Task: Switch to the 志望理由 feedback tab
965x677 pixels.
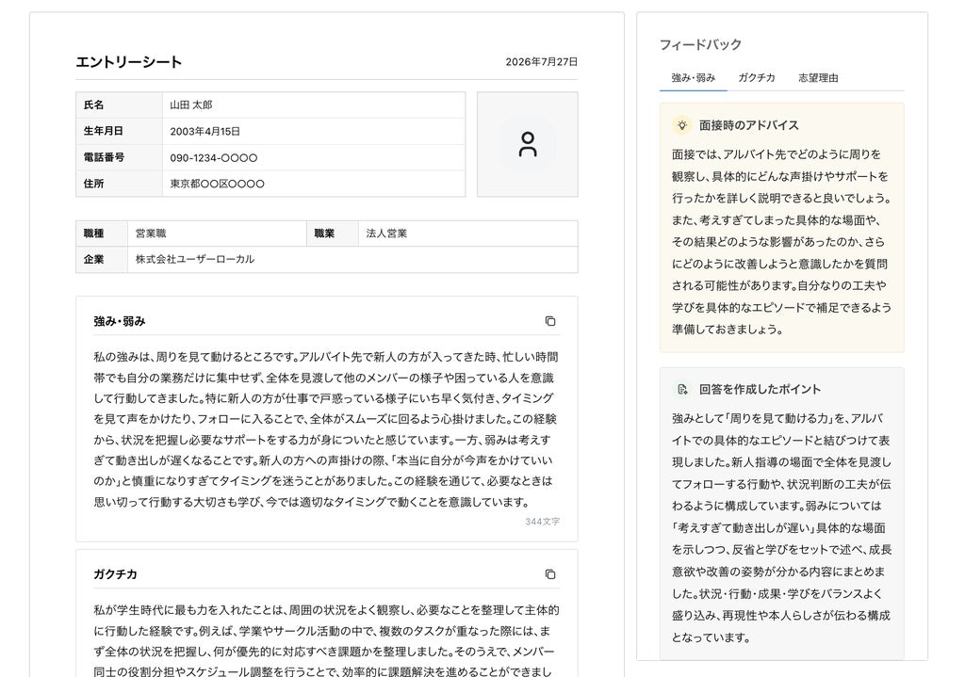Action: coord(818,78)
